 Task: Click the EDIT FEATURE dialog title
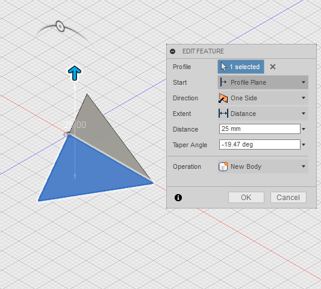pyautogui.click(x=203, y=51)
